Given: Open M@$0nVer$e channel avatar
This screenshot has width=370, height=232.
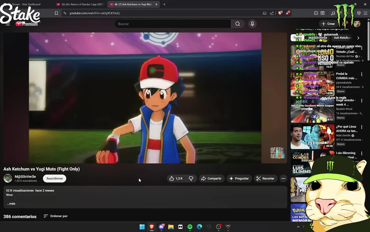Looking at the screenshot, I should pos(8,179).
